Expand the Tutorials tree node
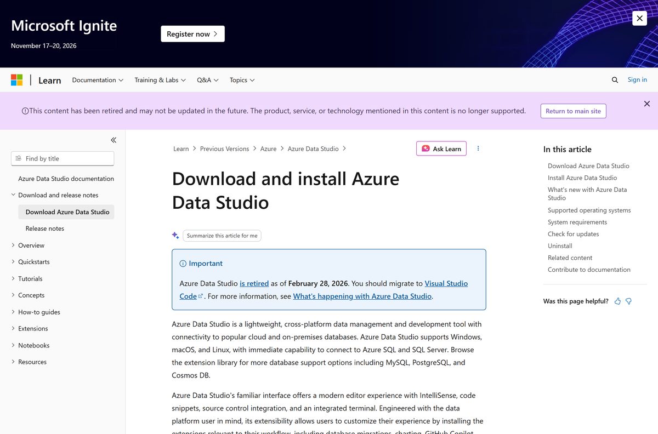Image resolution: width=658 pixels, height=434 pixels. coord(13,278)
